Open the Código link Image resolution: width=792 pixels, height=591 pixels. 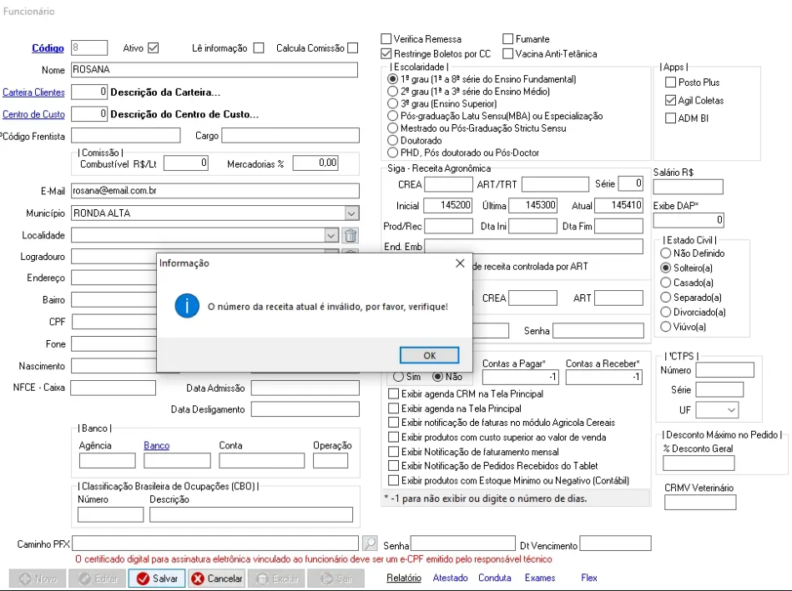coord(48,48)
